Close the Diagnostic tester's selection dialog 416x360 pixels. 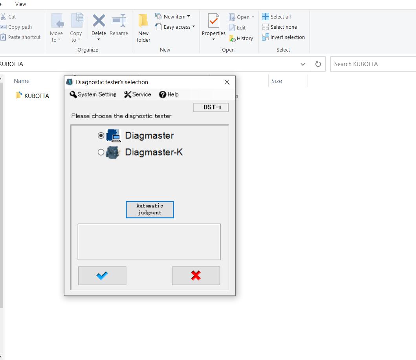[x=227, y=82]
